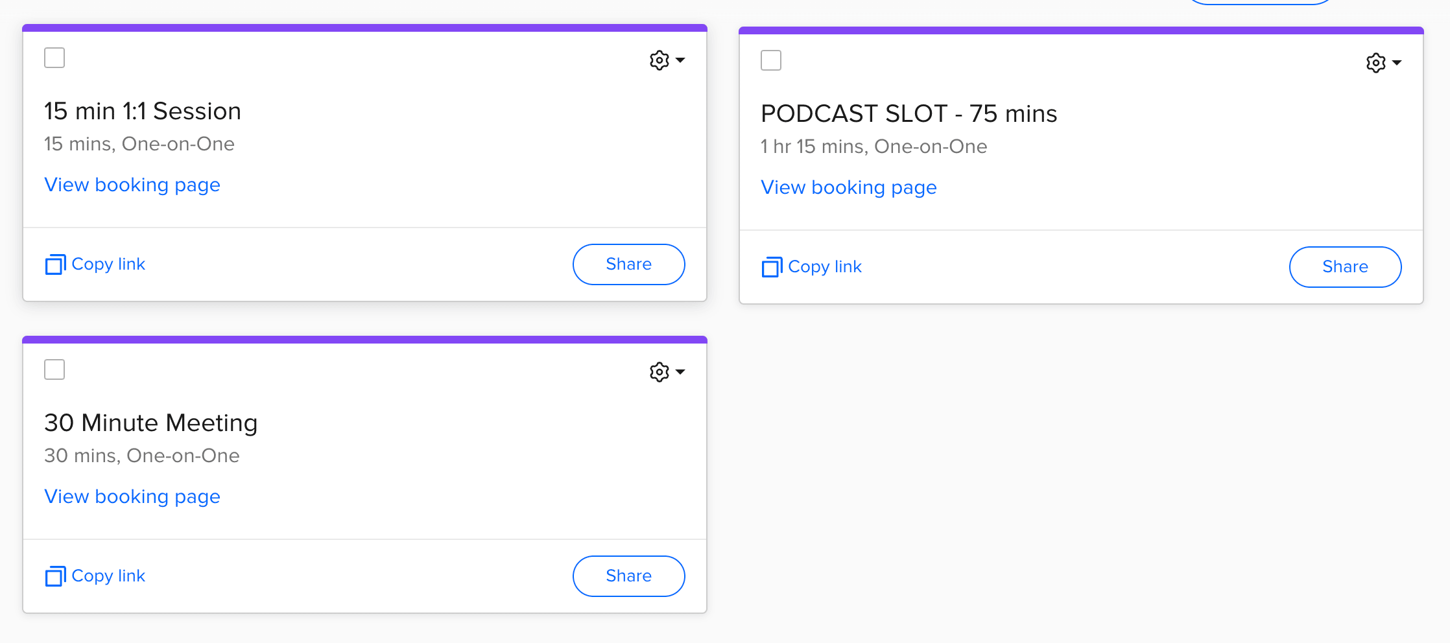Check the 30 Minute Meeting checkbox
The height and width of the screenshot is (643, 1450).
pyautogui.click(x=54, y=369)
